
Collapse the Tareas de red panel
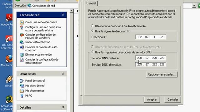63,15
